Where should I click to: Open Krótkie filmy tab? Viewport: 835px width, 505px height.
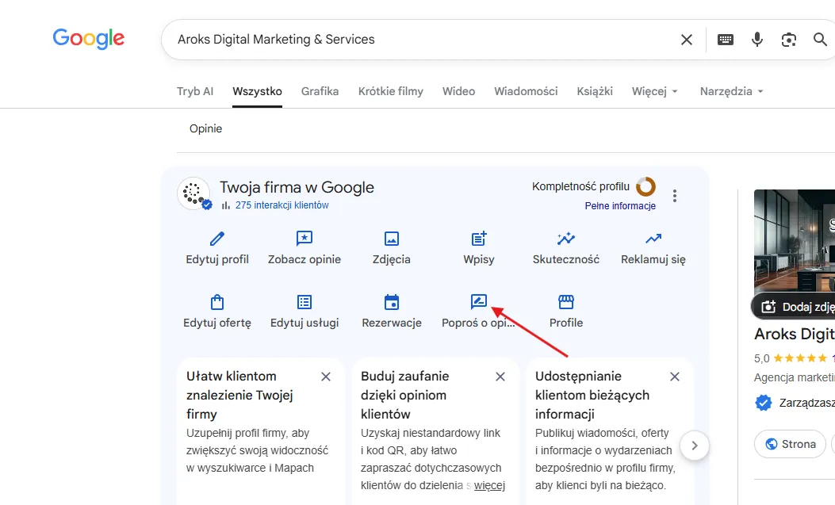(x=391, y=91)
